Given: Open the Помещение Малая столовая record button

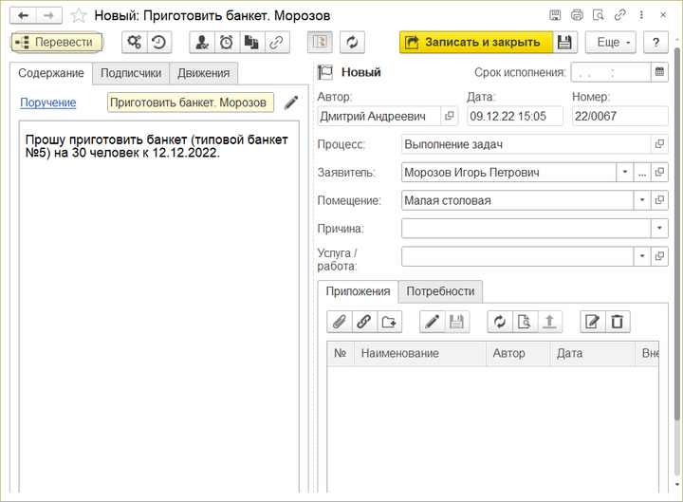Looking at the screenshot, I should (659, 200).
